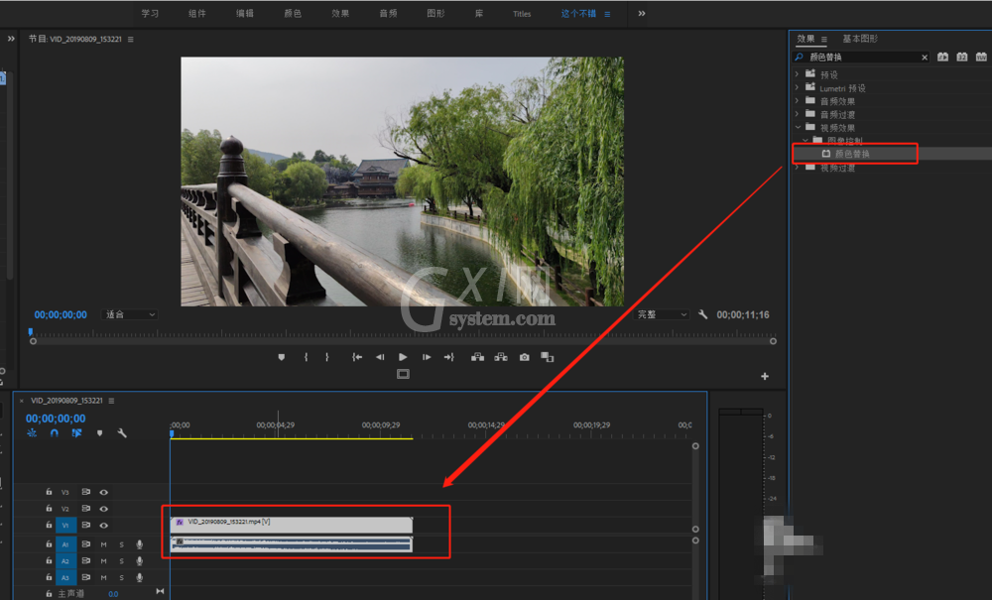Screen dimensions: 992x600
Task: Toggle linked selection in the timeline
Action: (76, 433)
